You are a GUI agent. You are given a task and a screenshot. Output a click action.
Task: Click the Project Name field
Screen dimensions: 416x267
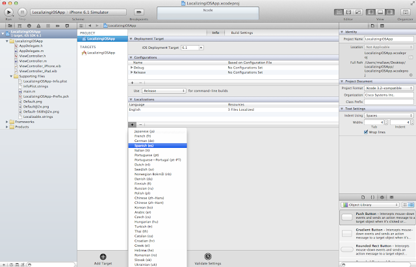point(389,39)
